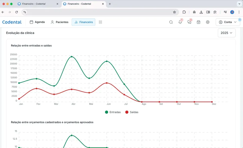Open the apps grid menu icon
This screenshot has width=243, height=148.
pos(100,22)
